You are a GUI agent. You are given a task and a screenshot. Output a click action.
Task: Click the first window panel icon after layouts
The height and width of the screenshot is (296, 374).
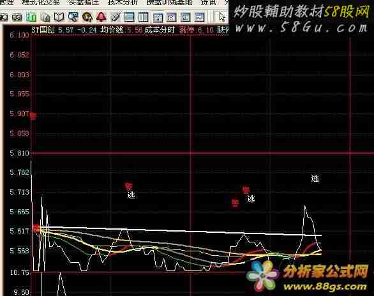158,17
